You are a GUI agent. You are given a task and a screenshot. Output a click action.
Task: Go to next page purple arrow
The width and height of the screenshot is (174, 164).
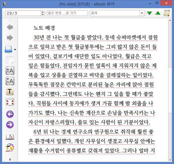[10, 125]
